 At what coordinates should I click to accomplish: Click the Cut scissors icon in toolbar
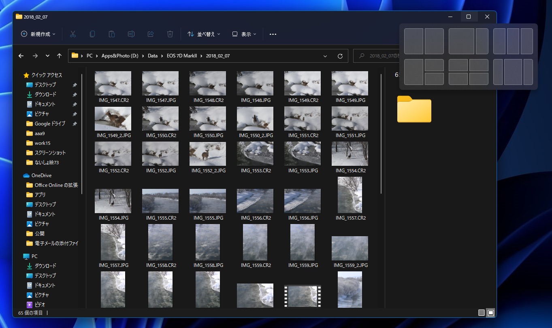[73, 34]
